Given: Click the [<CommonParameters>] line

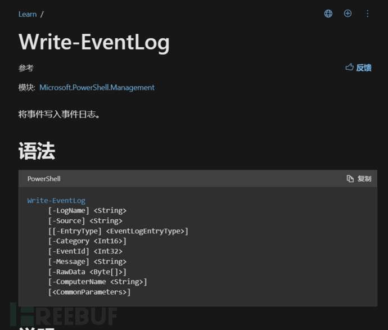Looking at the screenshot, I should 89,292.
